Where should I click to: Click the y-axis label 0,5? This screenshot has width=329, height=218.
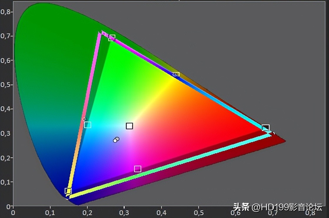coord(5,85)
